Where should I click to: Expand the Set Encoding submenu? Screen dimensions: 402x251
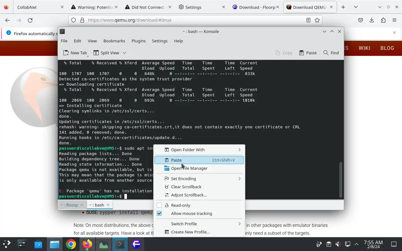(199, 179)
